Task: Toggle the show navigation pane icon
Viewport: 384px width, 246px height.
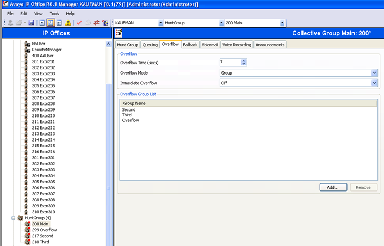Action: (x=51, y=23)
